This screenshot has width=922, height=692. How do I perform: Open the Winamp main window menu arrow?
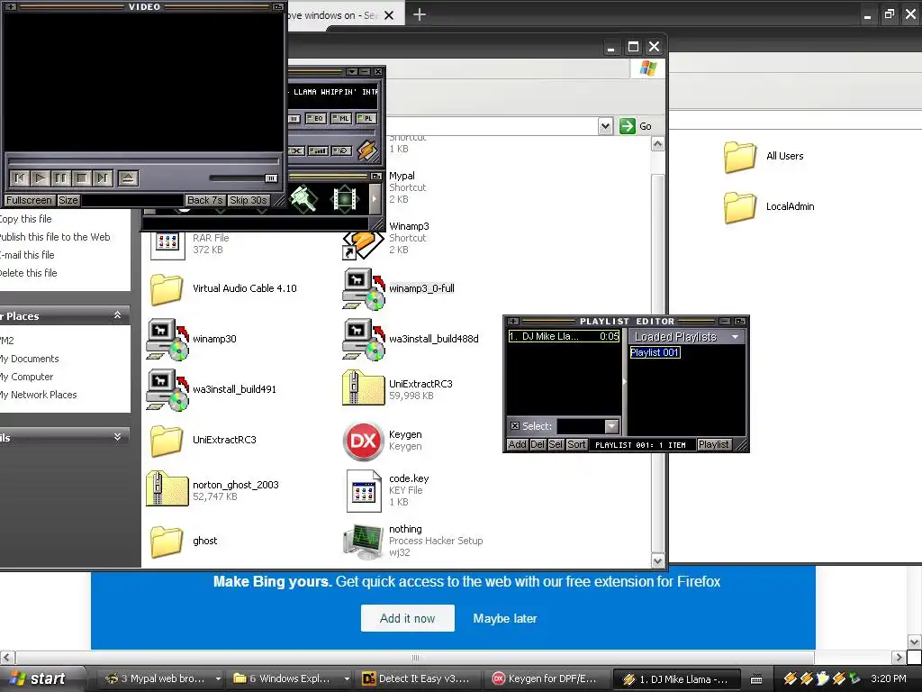coord(352,71)
